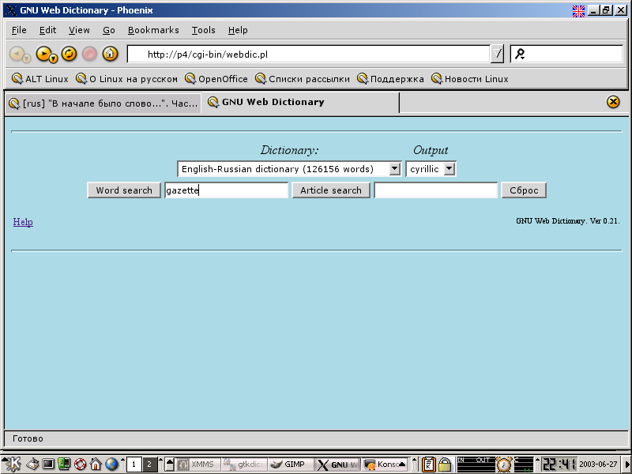Screen dimensions: 632x474
Task: Click the second panel icon beside the KDE menu
Action: pos(32,465)
